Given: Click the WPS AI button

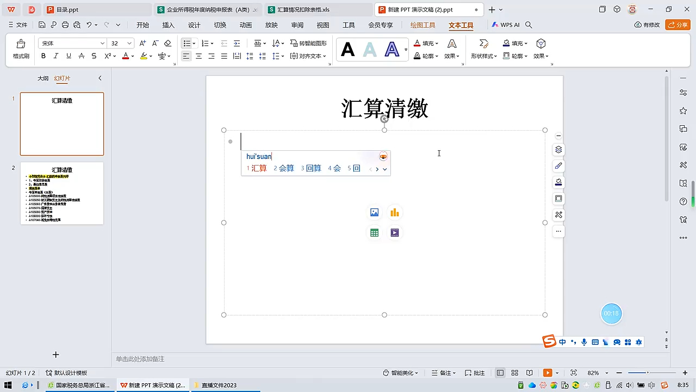Looking at the screenshot, I should coord(506,25).
